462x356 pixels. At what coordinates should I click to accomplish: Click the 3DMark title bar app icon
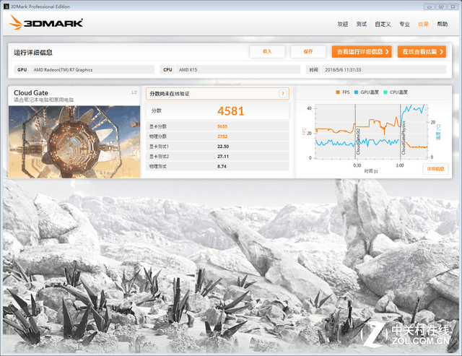[x=6, y=6]
